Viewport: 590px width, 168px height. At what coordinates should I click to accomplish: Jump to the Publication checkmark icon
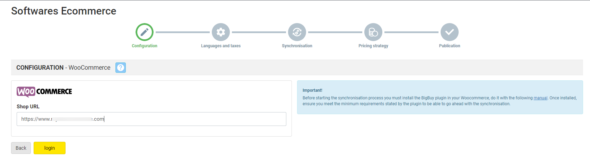pyautogui.click(x=450, y=32)
